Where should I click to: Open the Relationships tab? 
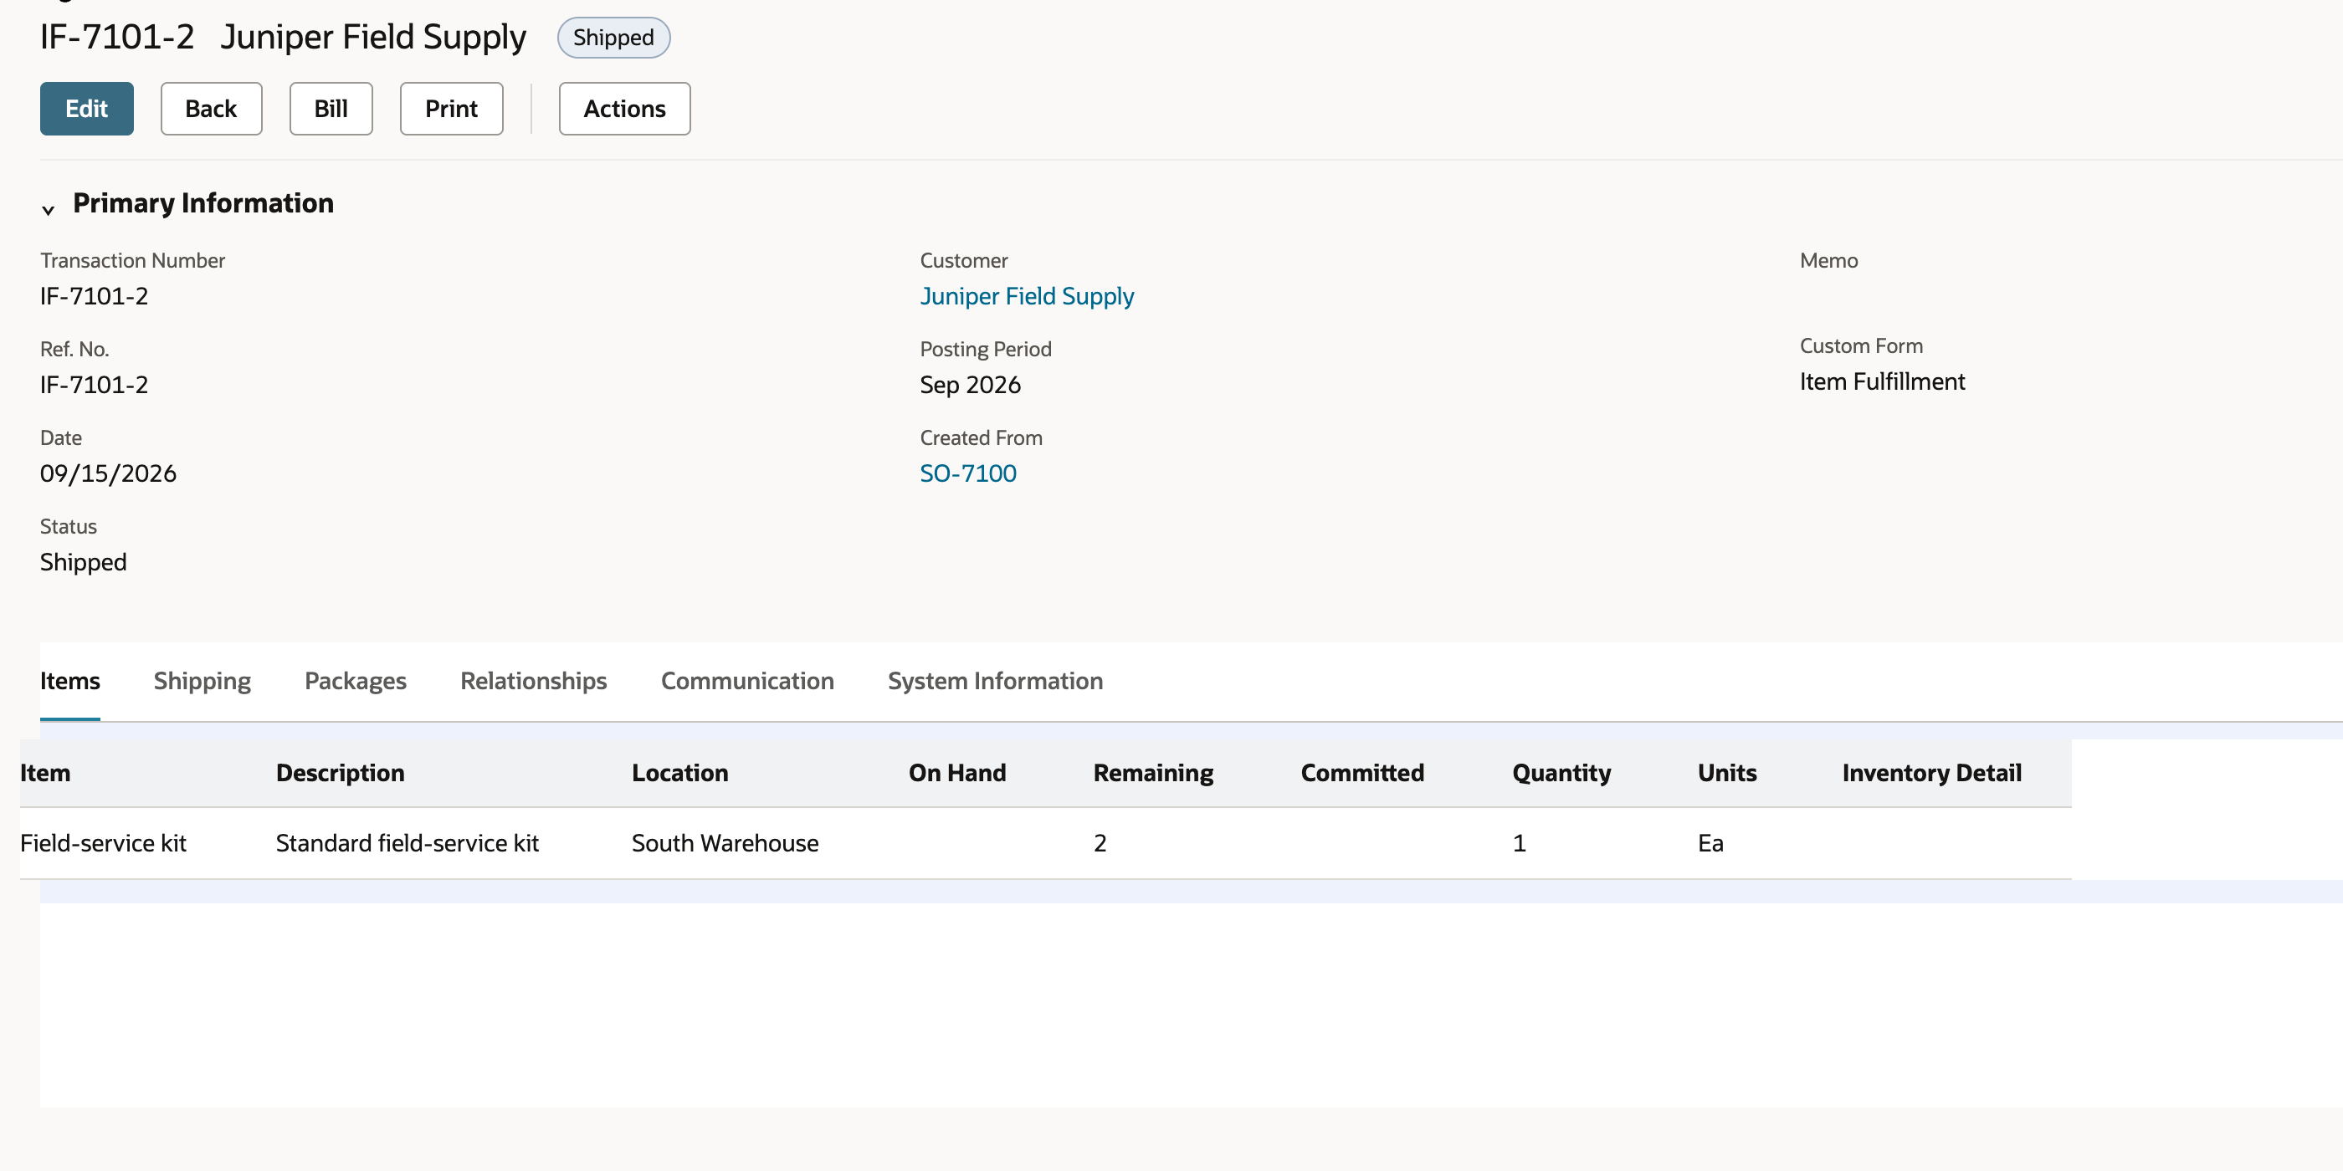coord(533,680)
